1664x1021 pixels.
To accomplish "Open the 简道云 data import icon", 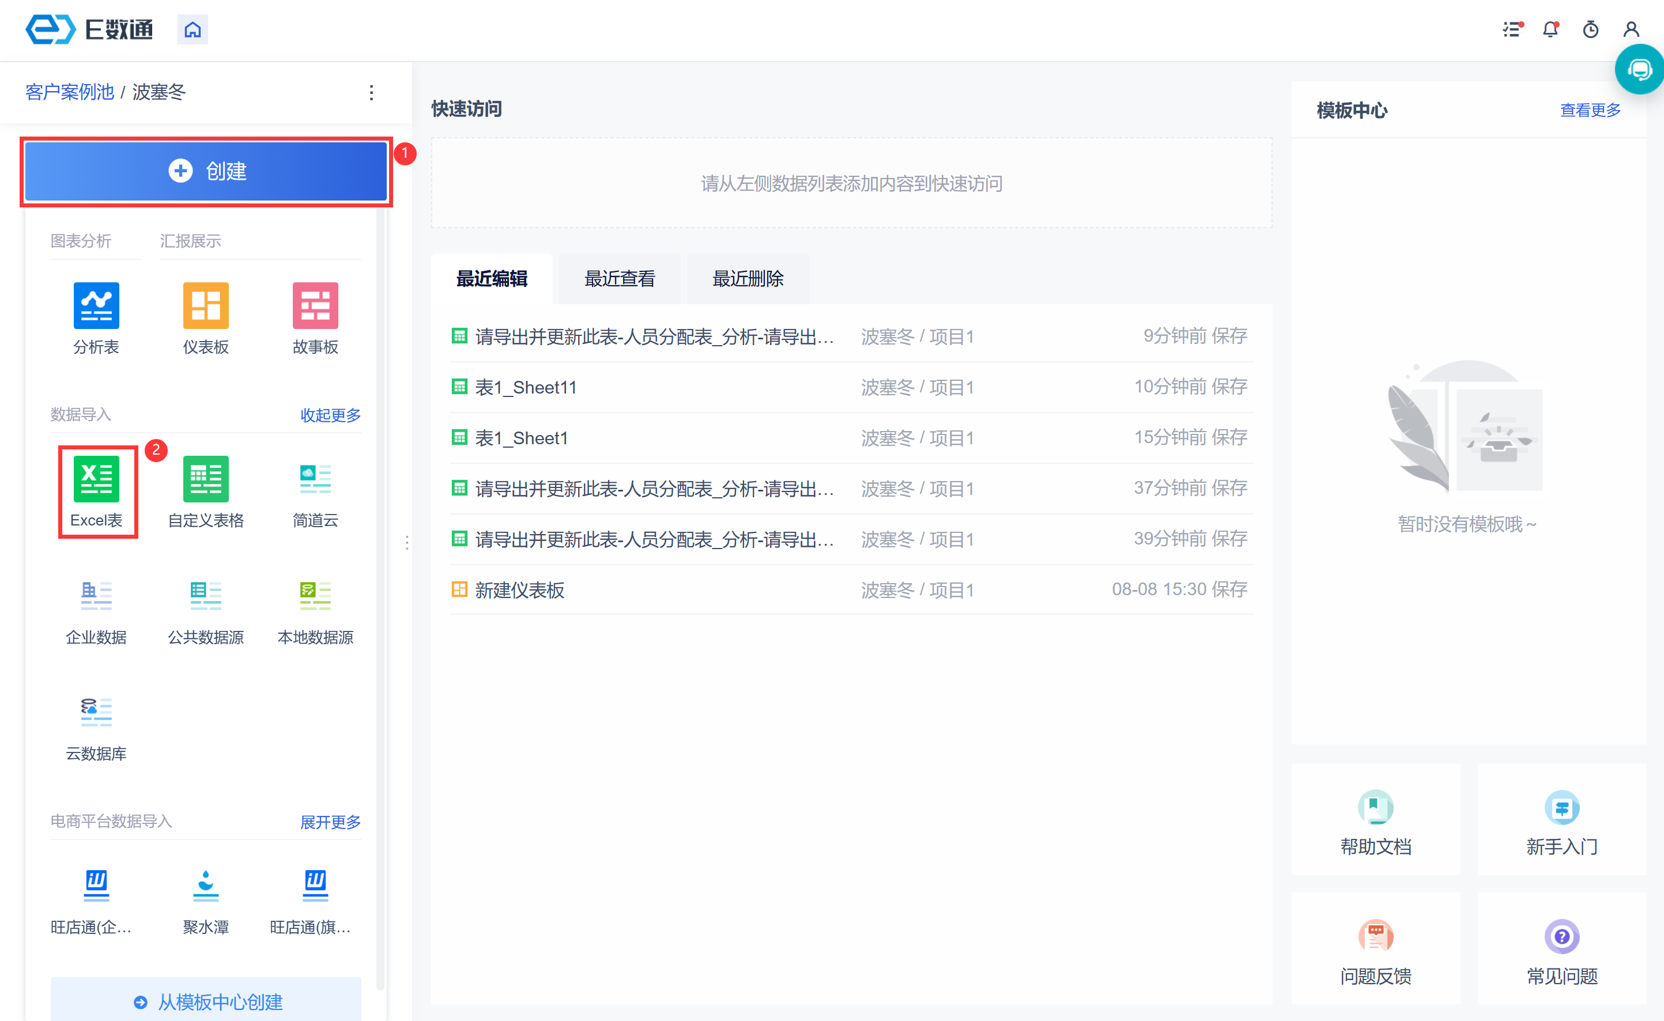I will tap(315, 479).
